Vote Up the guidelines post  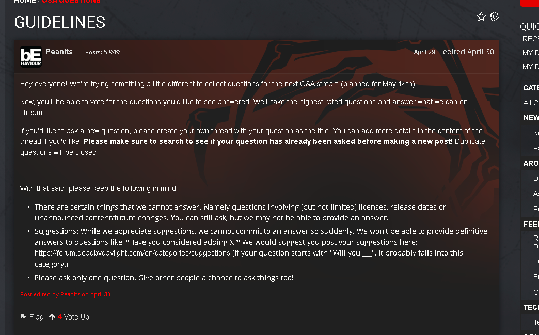(x=76, y=317)
